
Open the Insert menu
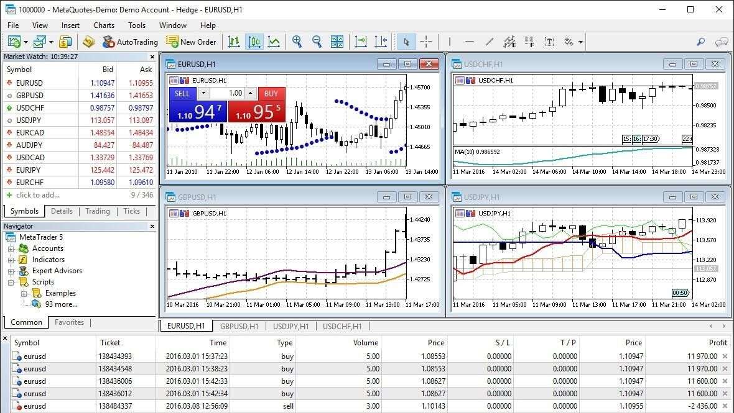(70, 25)
